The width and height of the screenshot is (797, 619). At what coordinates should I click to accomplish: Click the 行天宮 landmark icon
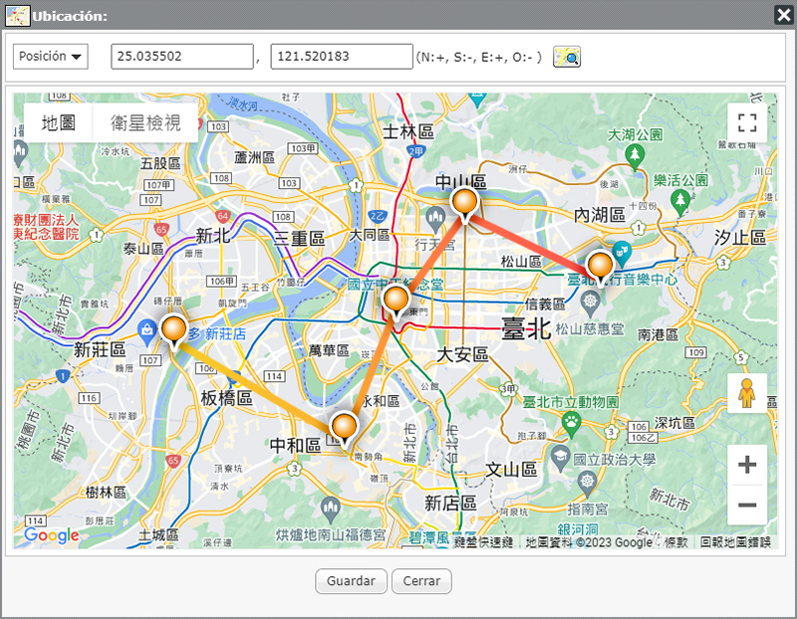pos(435,219)
